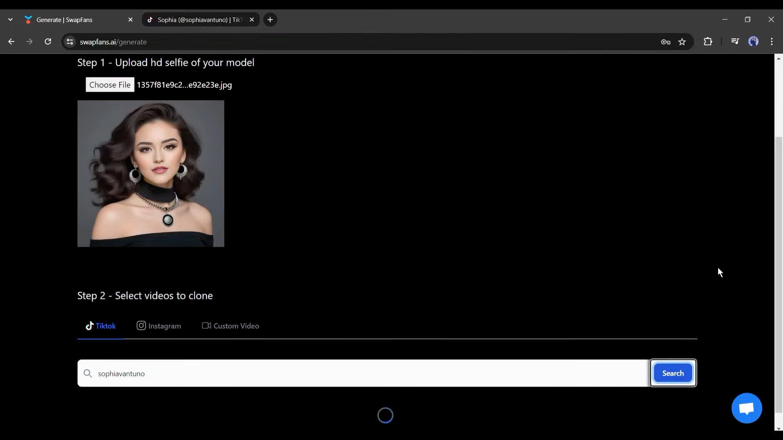This screenshot has width=783, height=440.
Task: Open the saved passwords key icon
Action: coord(666,42)
